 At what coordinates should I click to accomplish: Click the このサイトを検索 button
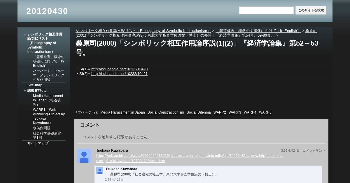pyautogui.click(x=311, y=10)
